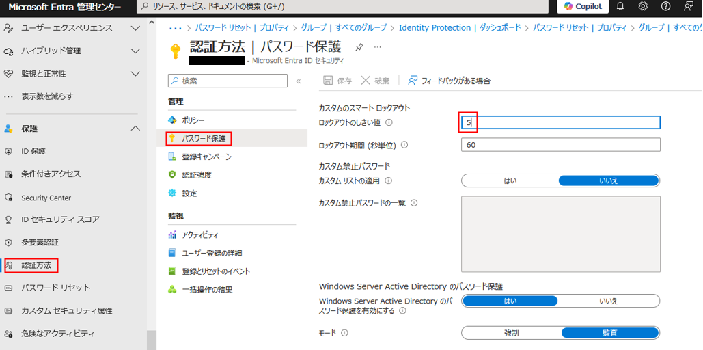This screenshot has height=350, width=703.
Task: Click the ID 保護 shield icon
Action: click(8, 151)
